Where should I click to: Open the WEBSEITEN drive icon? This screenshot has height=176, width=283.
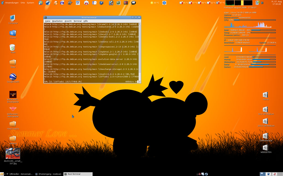(x=265, y=148)
